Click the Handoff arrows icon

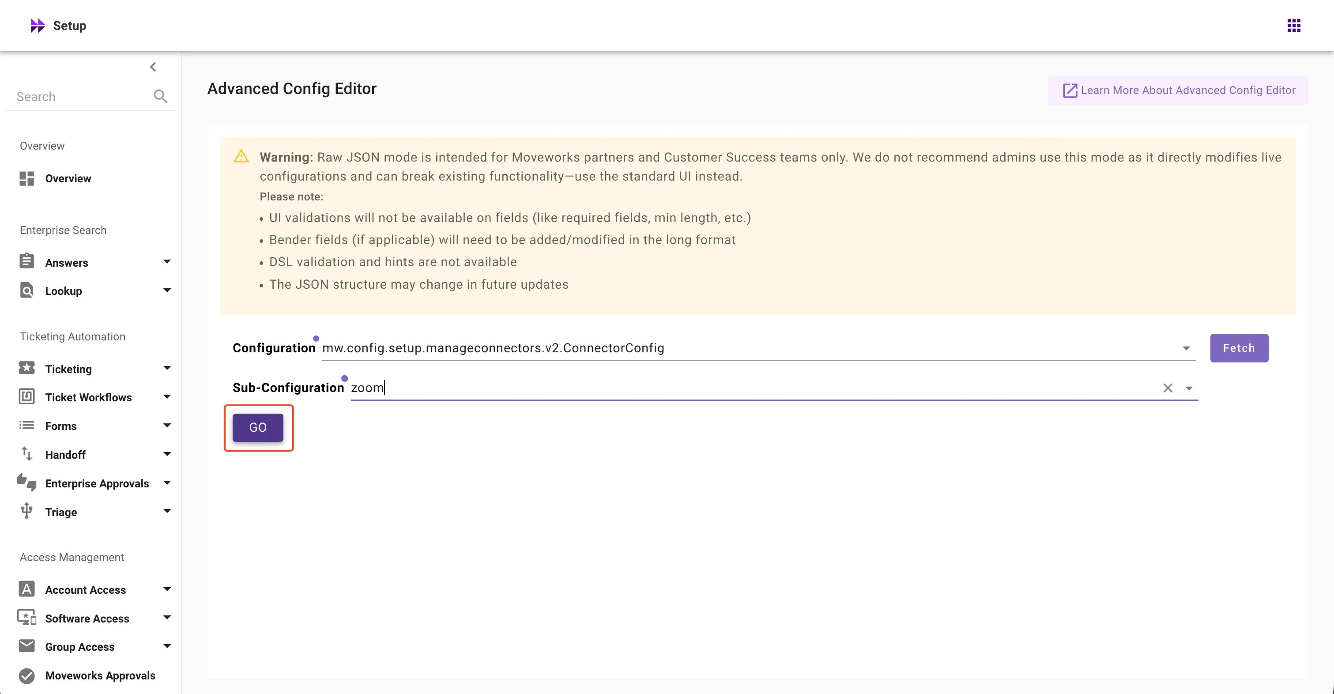[x=27, y=454]
